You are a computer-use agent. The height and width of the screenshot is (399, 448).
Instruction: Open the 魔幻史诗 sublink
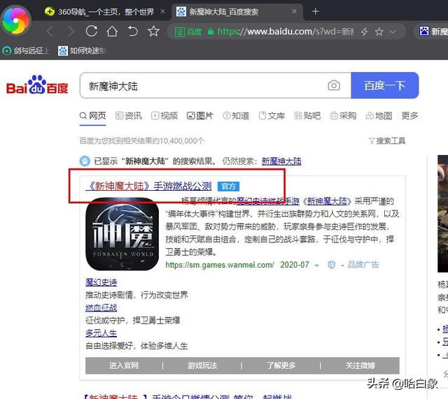(101, 282)
